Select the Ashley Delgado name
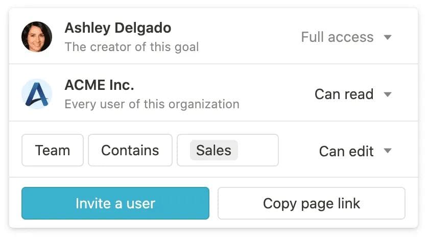428x239 pixels. pos(117,28)
